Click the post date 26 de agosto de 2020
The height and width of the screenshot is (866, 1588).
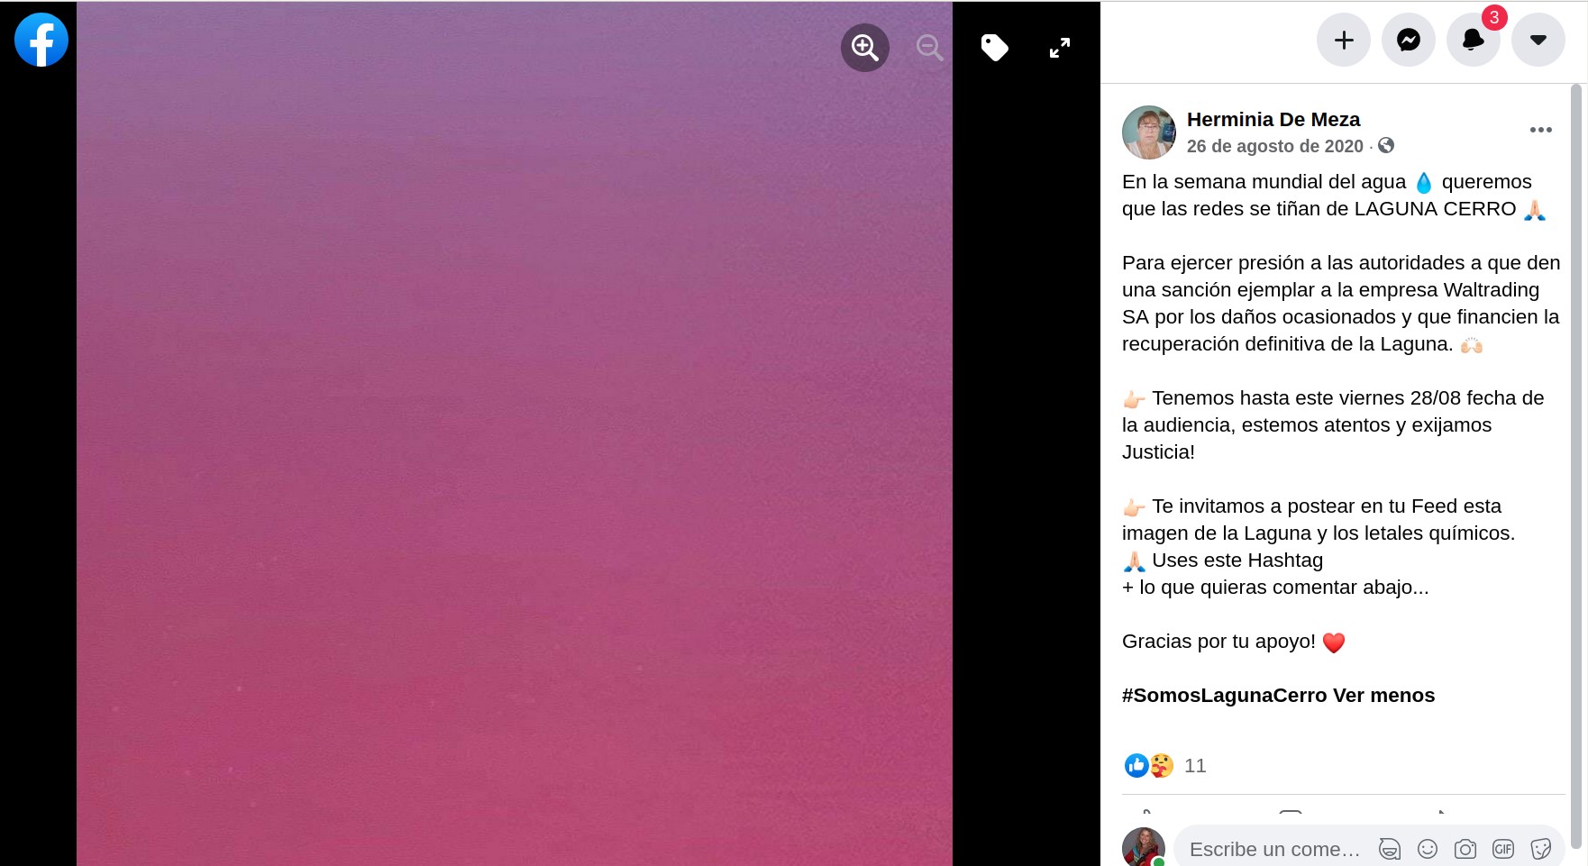coord(1274,146)
